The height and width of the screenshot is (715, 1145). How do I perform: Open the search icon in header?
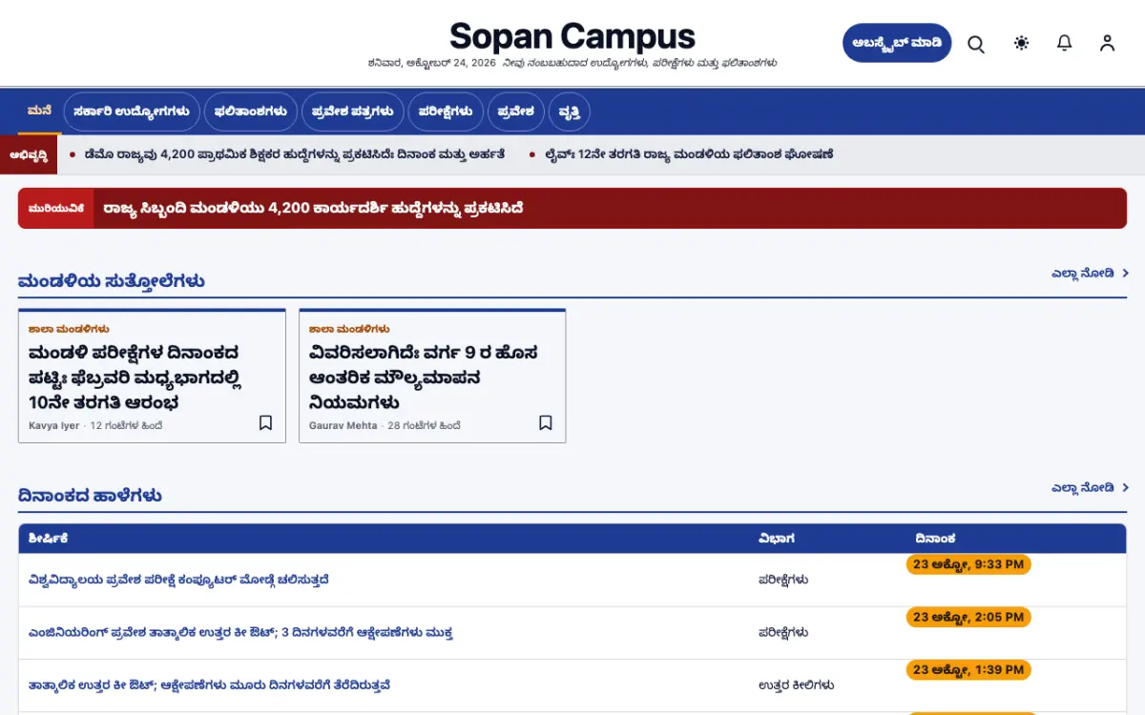pos(976,44)
